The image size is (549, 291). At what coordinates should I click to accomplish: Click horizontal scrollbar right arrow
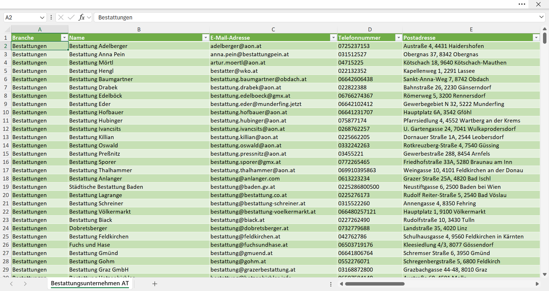tap(537, 284)
